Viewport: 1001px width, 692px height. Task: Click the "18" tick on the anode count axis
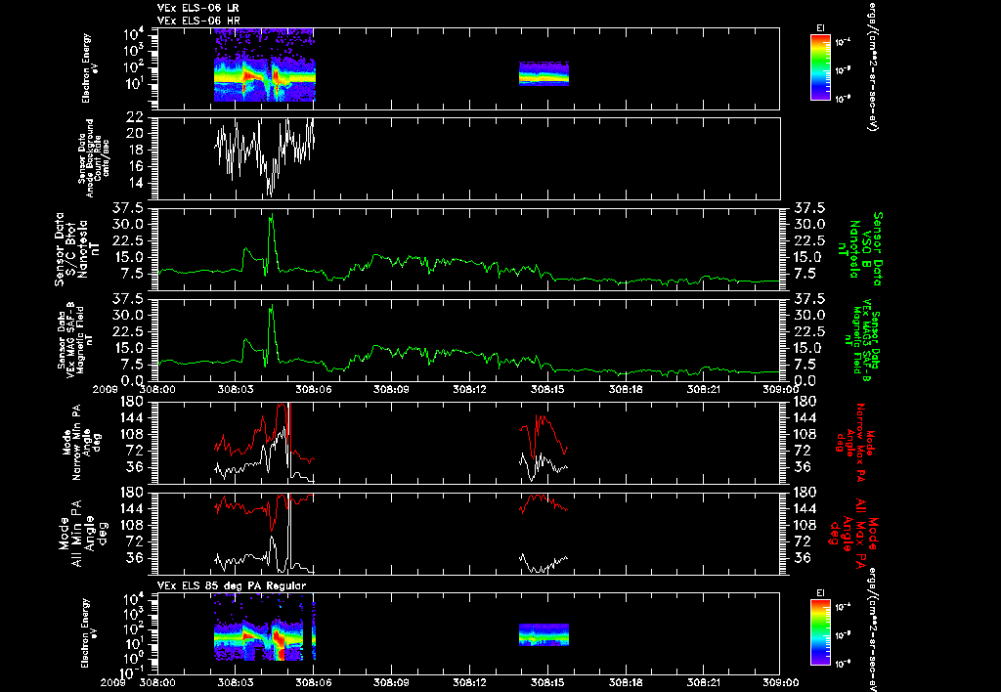click(135, 150)
